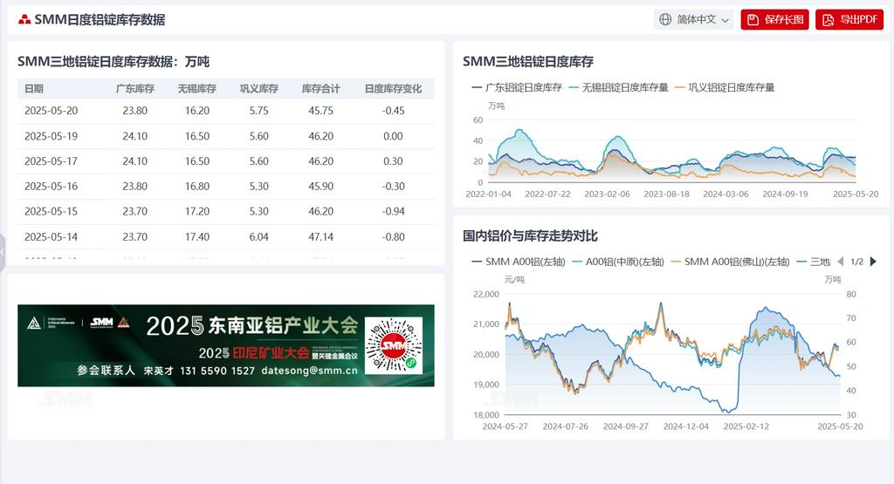The width and height of the screenshot is (894, 484).
Task: Click the datesong@smm.cn email on the banner
Action: tap(310, 371)
